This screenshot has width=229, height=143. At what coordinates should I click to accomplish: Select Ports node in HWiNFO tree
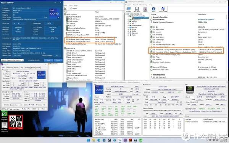coord(134,35)
